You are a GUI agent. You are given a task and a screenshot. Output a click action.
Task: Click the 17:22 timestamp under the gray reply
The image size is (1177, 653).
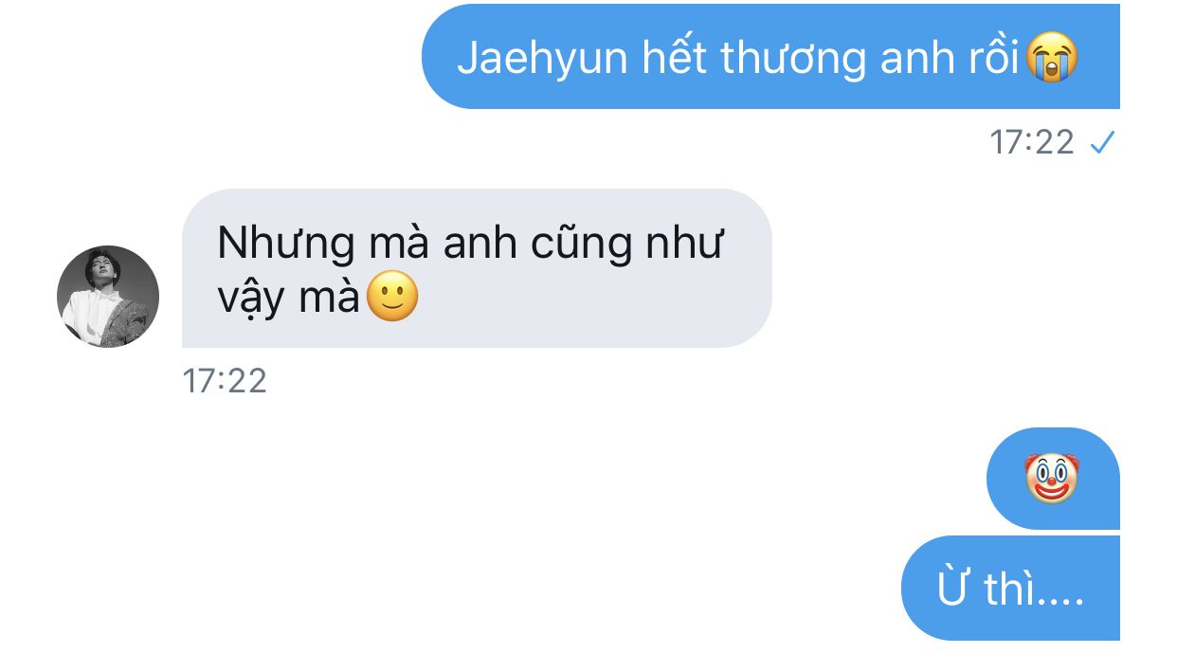pos(225,381)
